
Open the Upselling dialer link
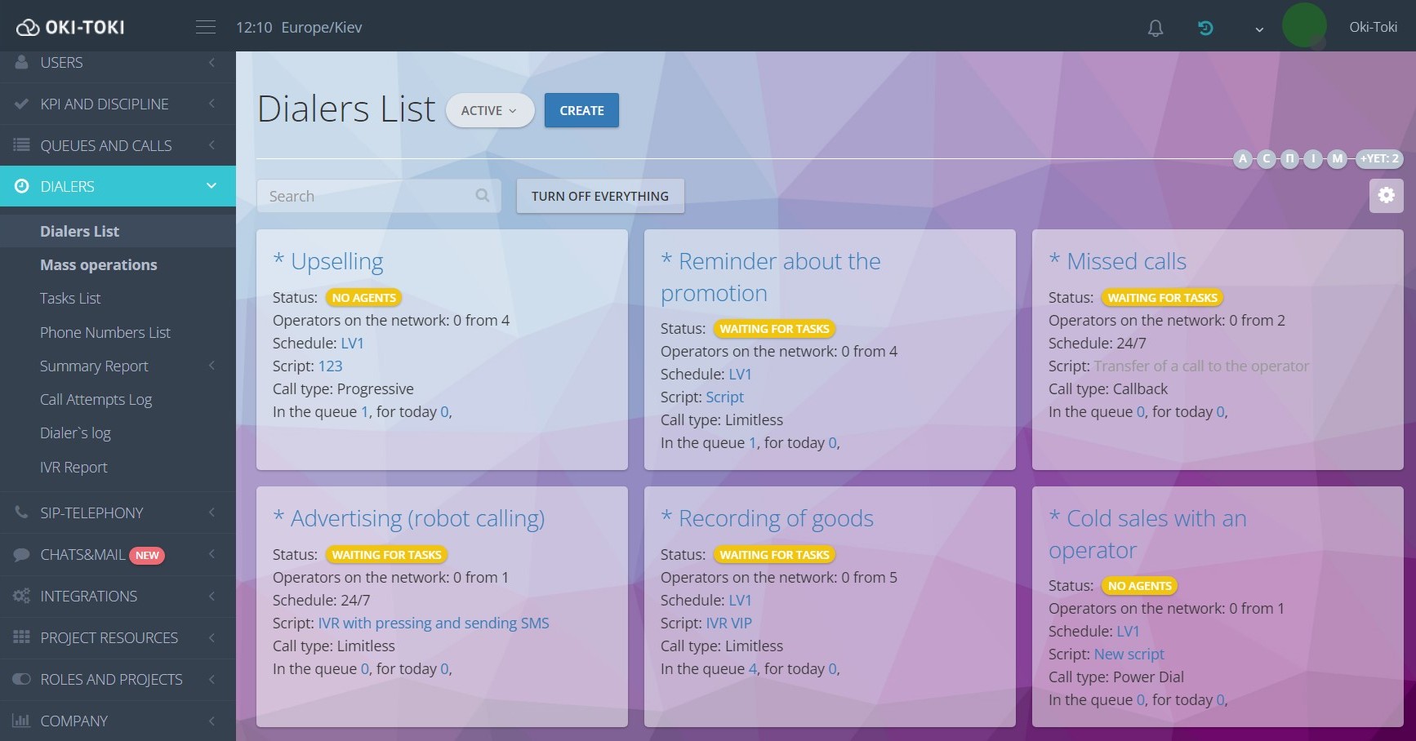point(336,261)
